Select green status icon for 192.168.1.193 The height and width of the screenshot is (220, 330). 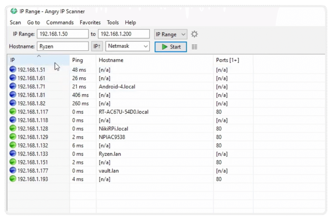click(13, 179)
